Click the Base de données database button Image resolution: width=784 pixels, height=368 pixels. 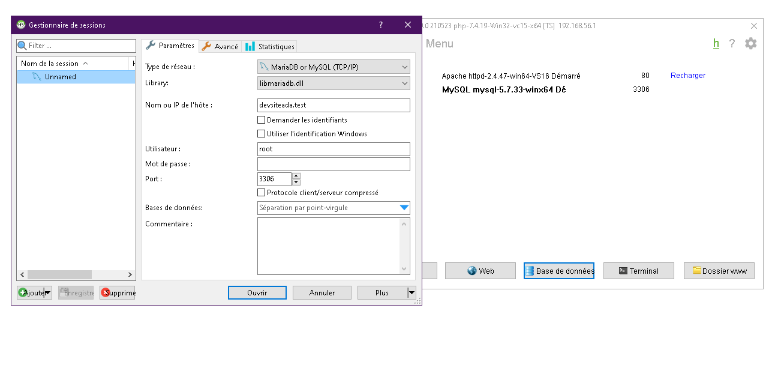click(558, 271)
